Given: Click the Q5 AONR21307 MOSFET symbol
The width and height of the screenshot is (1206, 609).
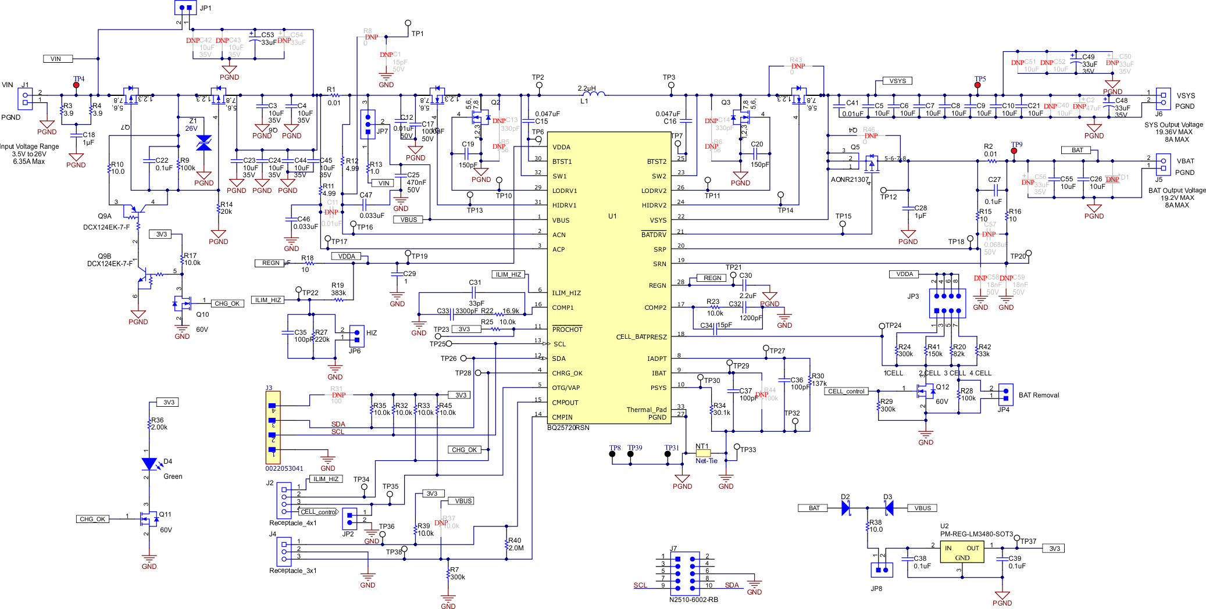Looking at the screenshot, I should pyautogui.click(x=871, y=163).
